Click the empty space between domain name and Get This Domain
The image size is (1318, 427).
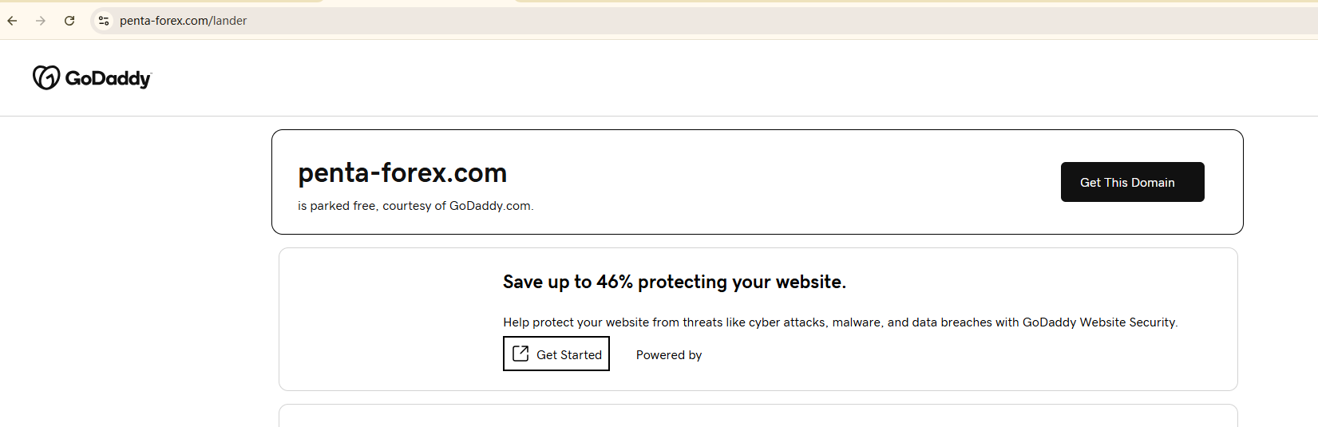[782, 182]
